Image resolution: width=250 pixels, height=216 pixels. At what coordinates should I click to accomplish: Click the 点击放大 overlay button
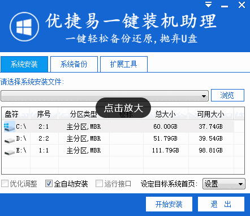123,108
